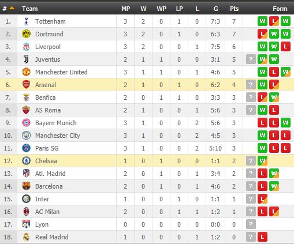Click the Juventus crest icon
Viewport: 294px width, 244px height.
(x=26, y=59)
